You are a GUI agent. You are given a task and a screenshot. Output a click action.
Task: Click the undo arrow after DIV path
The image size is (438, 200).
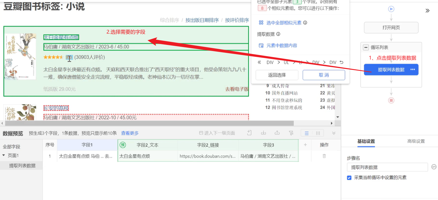coord(342,62)
